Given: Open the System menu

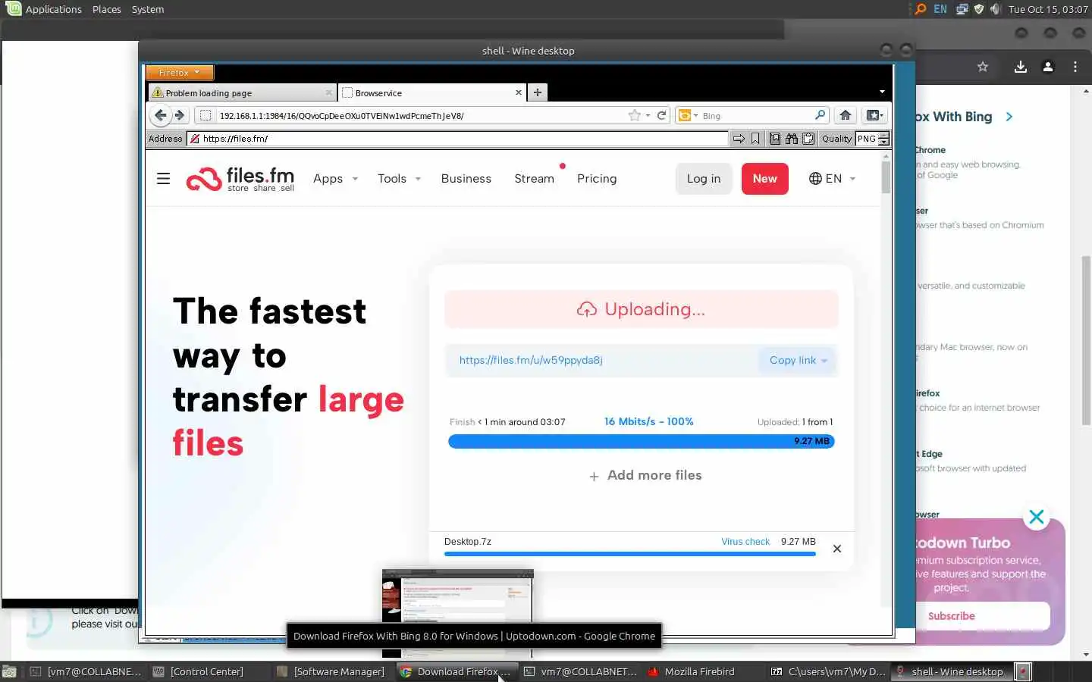Looking at the screenshot, I should tap(148, 9).
